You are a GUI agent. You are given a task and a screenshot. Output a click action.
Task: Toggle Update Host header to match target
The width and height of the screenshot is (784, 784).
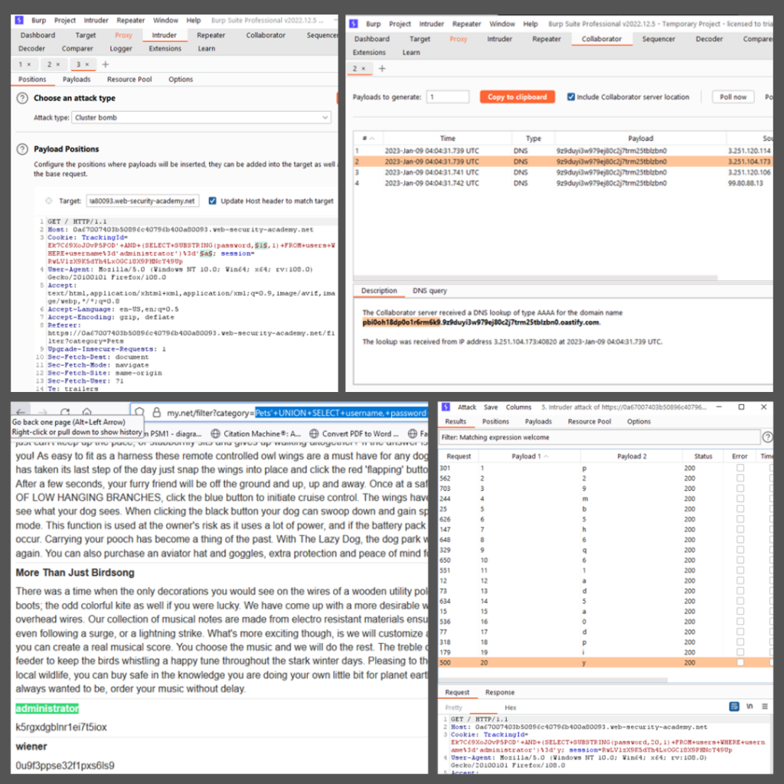tap(213, 201)
